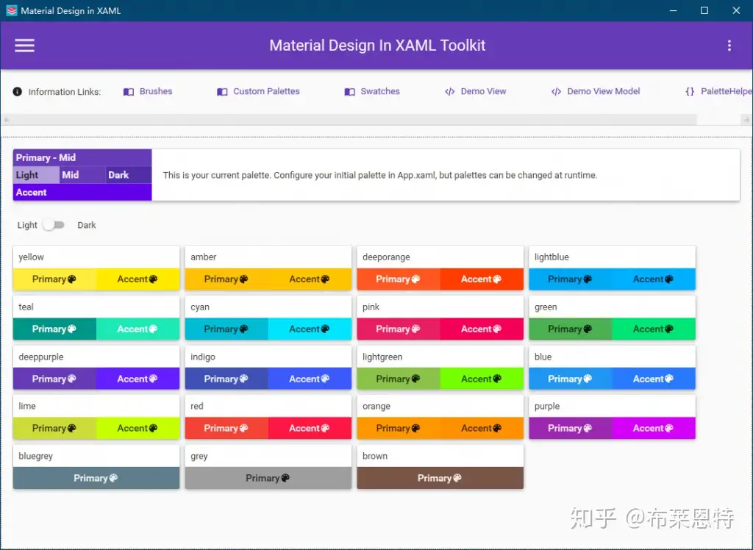
Task: Select purple Primary button
Action: pos(570,429)
